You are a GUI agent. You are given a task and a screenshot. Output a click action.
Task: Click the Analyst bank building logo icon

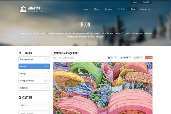23,9
